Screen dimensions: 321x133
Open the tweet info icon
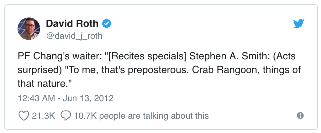tap(300, 116)
